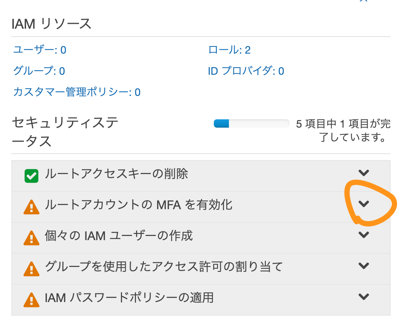Open the カスタマー管理ポリシー: 0 link
Screen dimensions: 411x330
pos(77,92)
